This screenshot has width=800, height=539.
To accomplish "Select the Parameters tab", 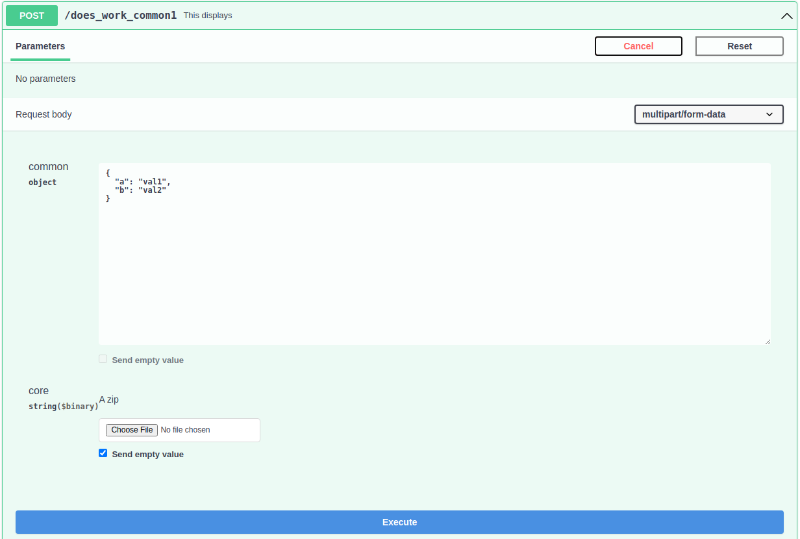I will (x=40, y=46).
